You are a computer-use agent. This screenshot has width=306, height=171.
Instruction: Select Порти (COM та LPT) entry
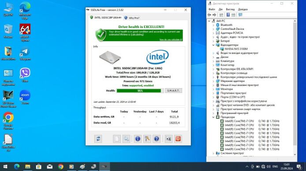233,97
